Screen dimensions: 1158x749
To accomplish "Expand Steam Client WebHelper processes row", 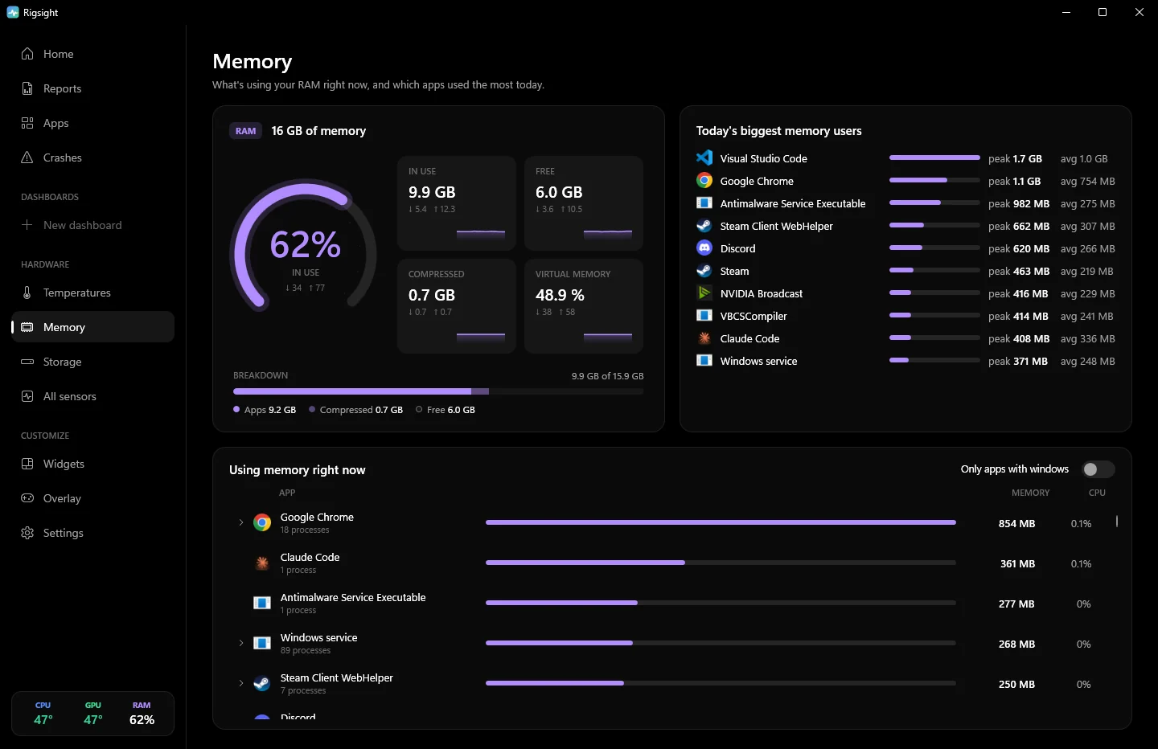I will (x=240, y=684).
